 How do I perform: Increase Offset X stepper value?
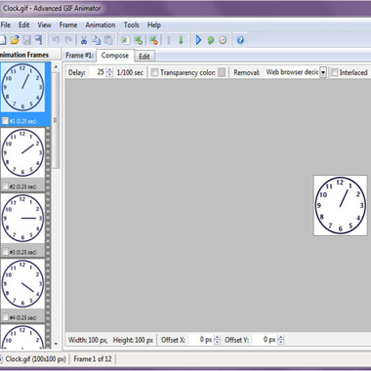click(x=218, y=337)
